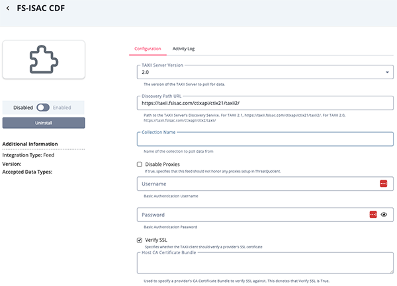
Task: Click the 'Disable Proxies' label text
Action: pyautogui.click(x=162, y=164)
